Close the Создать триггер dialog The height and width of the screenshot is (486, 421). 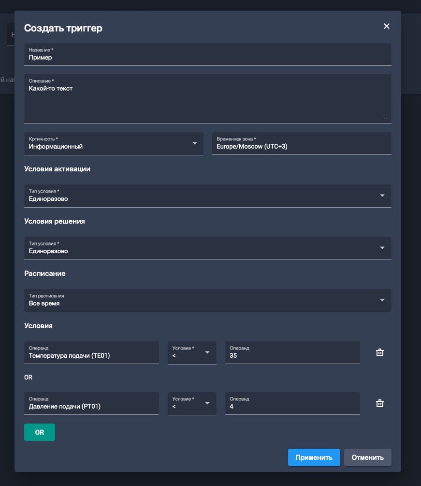coord(386,27)
